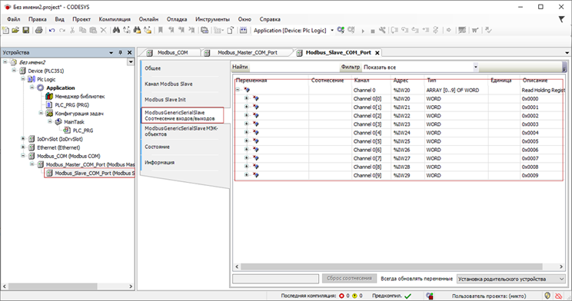This screenshot has width=572, height=301.
Task: Click the Print toolbar icon
Action: pos(38,30)
